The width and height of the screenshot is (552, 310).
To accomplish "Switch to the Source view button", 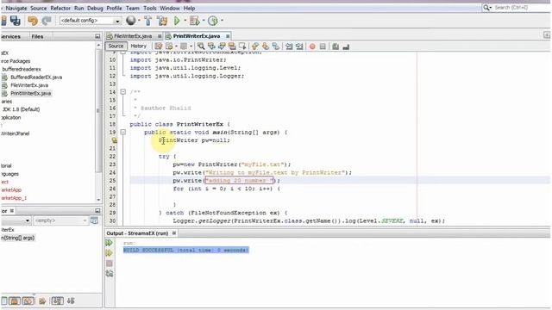I will (116, 46).
